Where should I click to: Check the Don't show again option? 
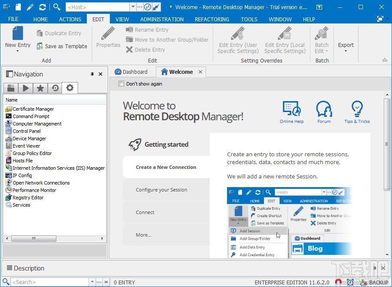pyautogui.click(x=122, y=84)
